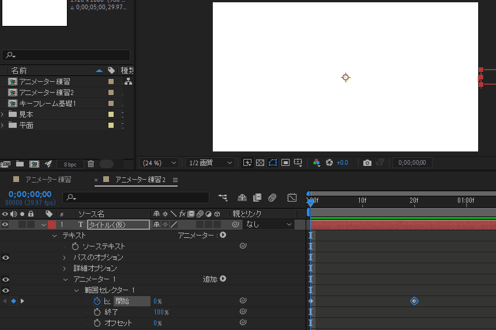Create new folder in project panel
Viewport: 496px width, 330px height.
20,164
